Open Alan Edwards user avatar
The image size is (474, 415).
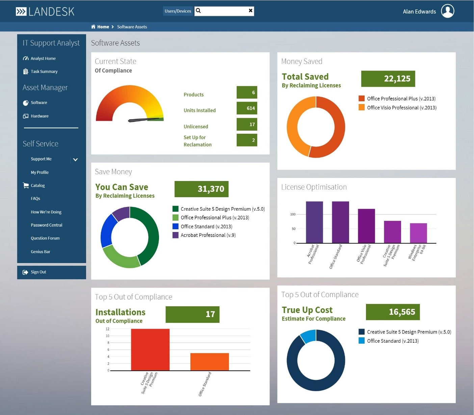tap(448, 11)
